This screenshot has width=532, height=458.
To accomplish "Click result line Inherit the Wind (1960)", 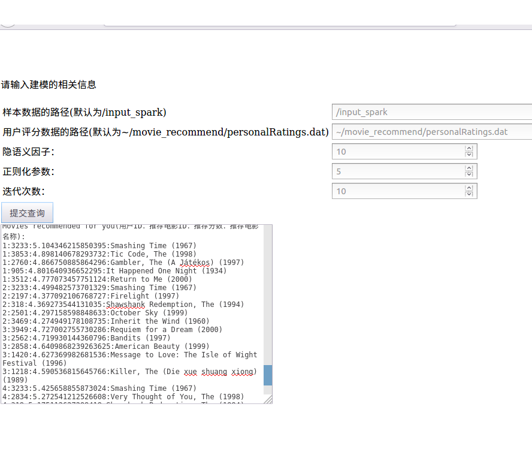I will pyautogui.click(x=106, y=321).
